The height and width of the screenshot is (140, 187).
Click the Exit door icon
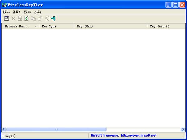click(x=54, y=18)
